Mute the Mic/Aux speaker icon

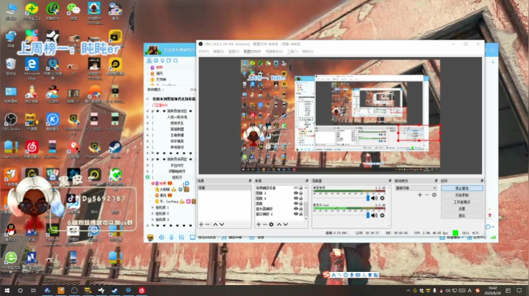(375, 215)
